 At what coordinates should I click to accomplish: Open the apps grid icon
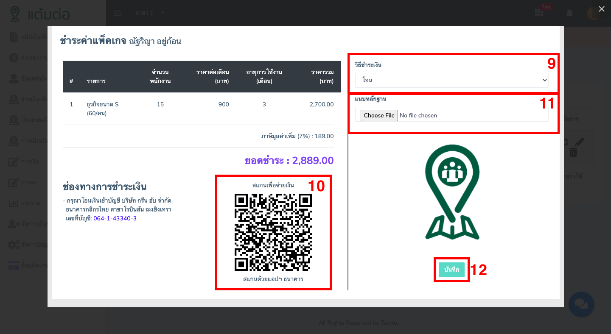click(x=539, y=13)
